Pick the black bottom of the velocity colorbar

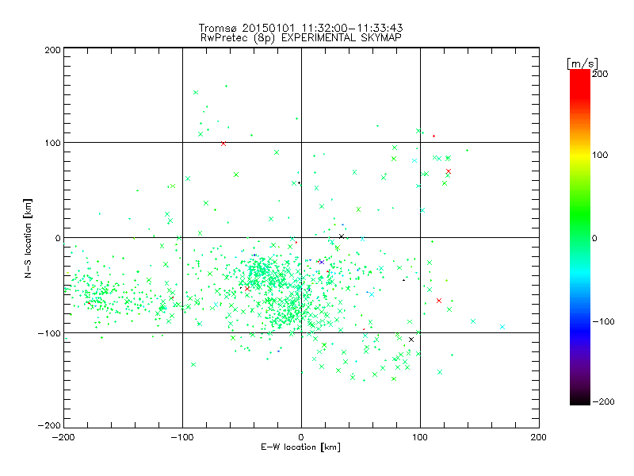tap(580, 400)
